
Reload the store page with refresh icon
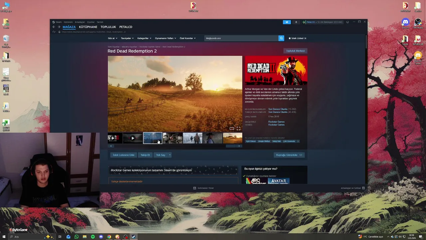pyautogui.click(x=54, y=32)
